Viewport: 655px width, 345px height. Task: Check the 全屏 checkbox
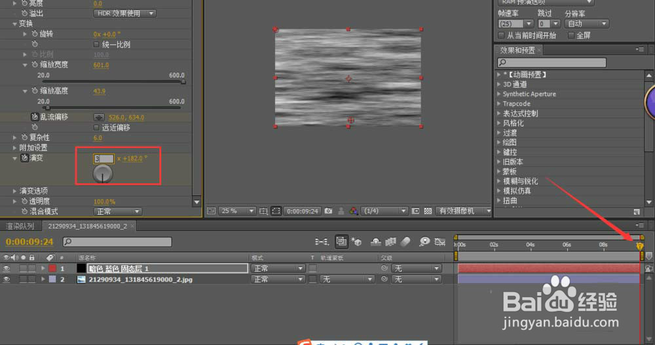pyautogui.click(x=571, y=35)
